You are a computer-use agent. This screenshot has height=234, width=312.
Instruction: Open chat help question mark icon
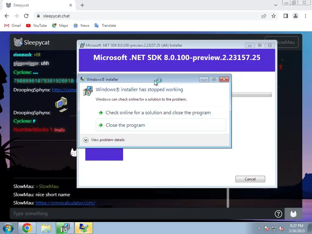point(278,214)
